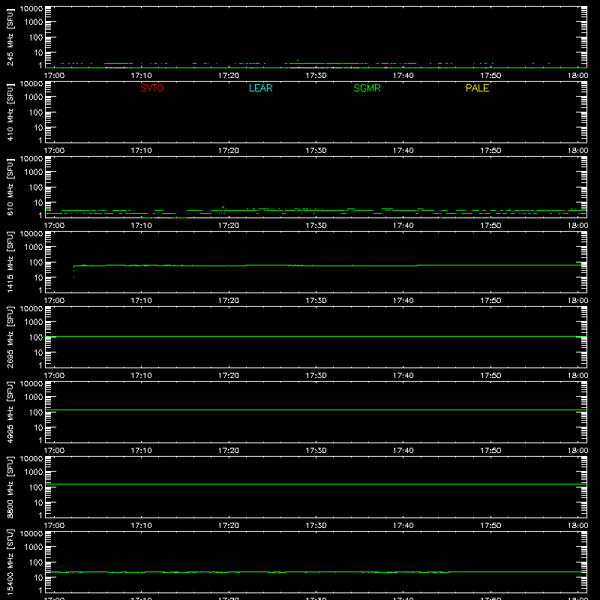Click 17:20 under the 2695 MHz plot
The height and width of the screenshot is (600, 600).
pyautogui.click(x=229, y=376)
